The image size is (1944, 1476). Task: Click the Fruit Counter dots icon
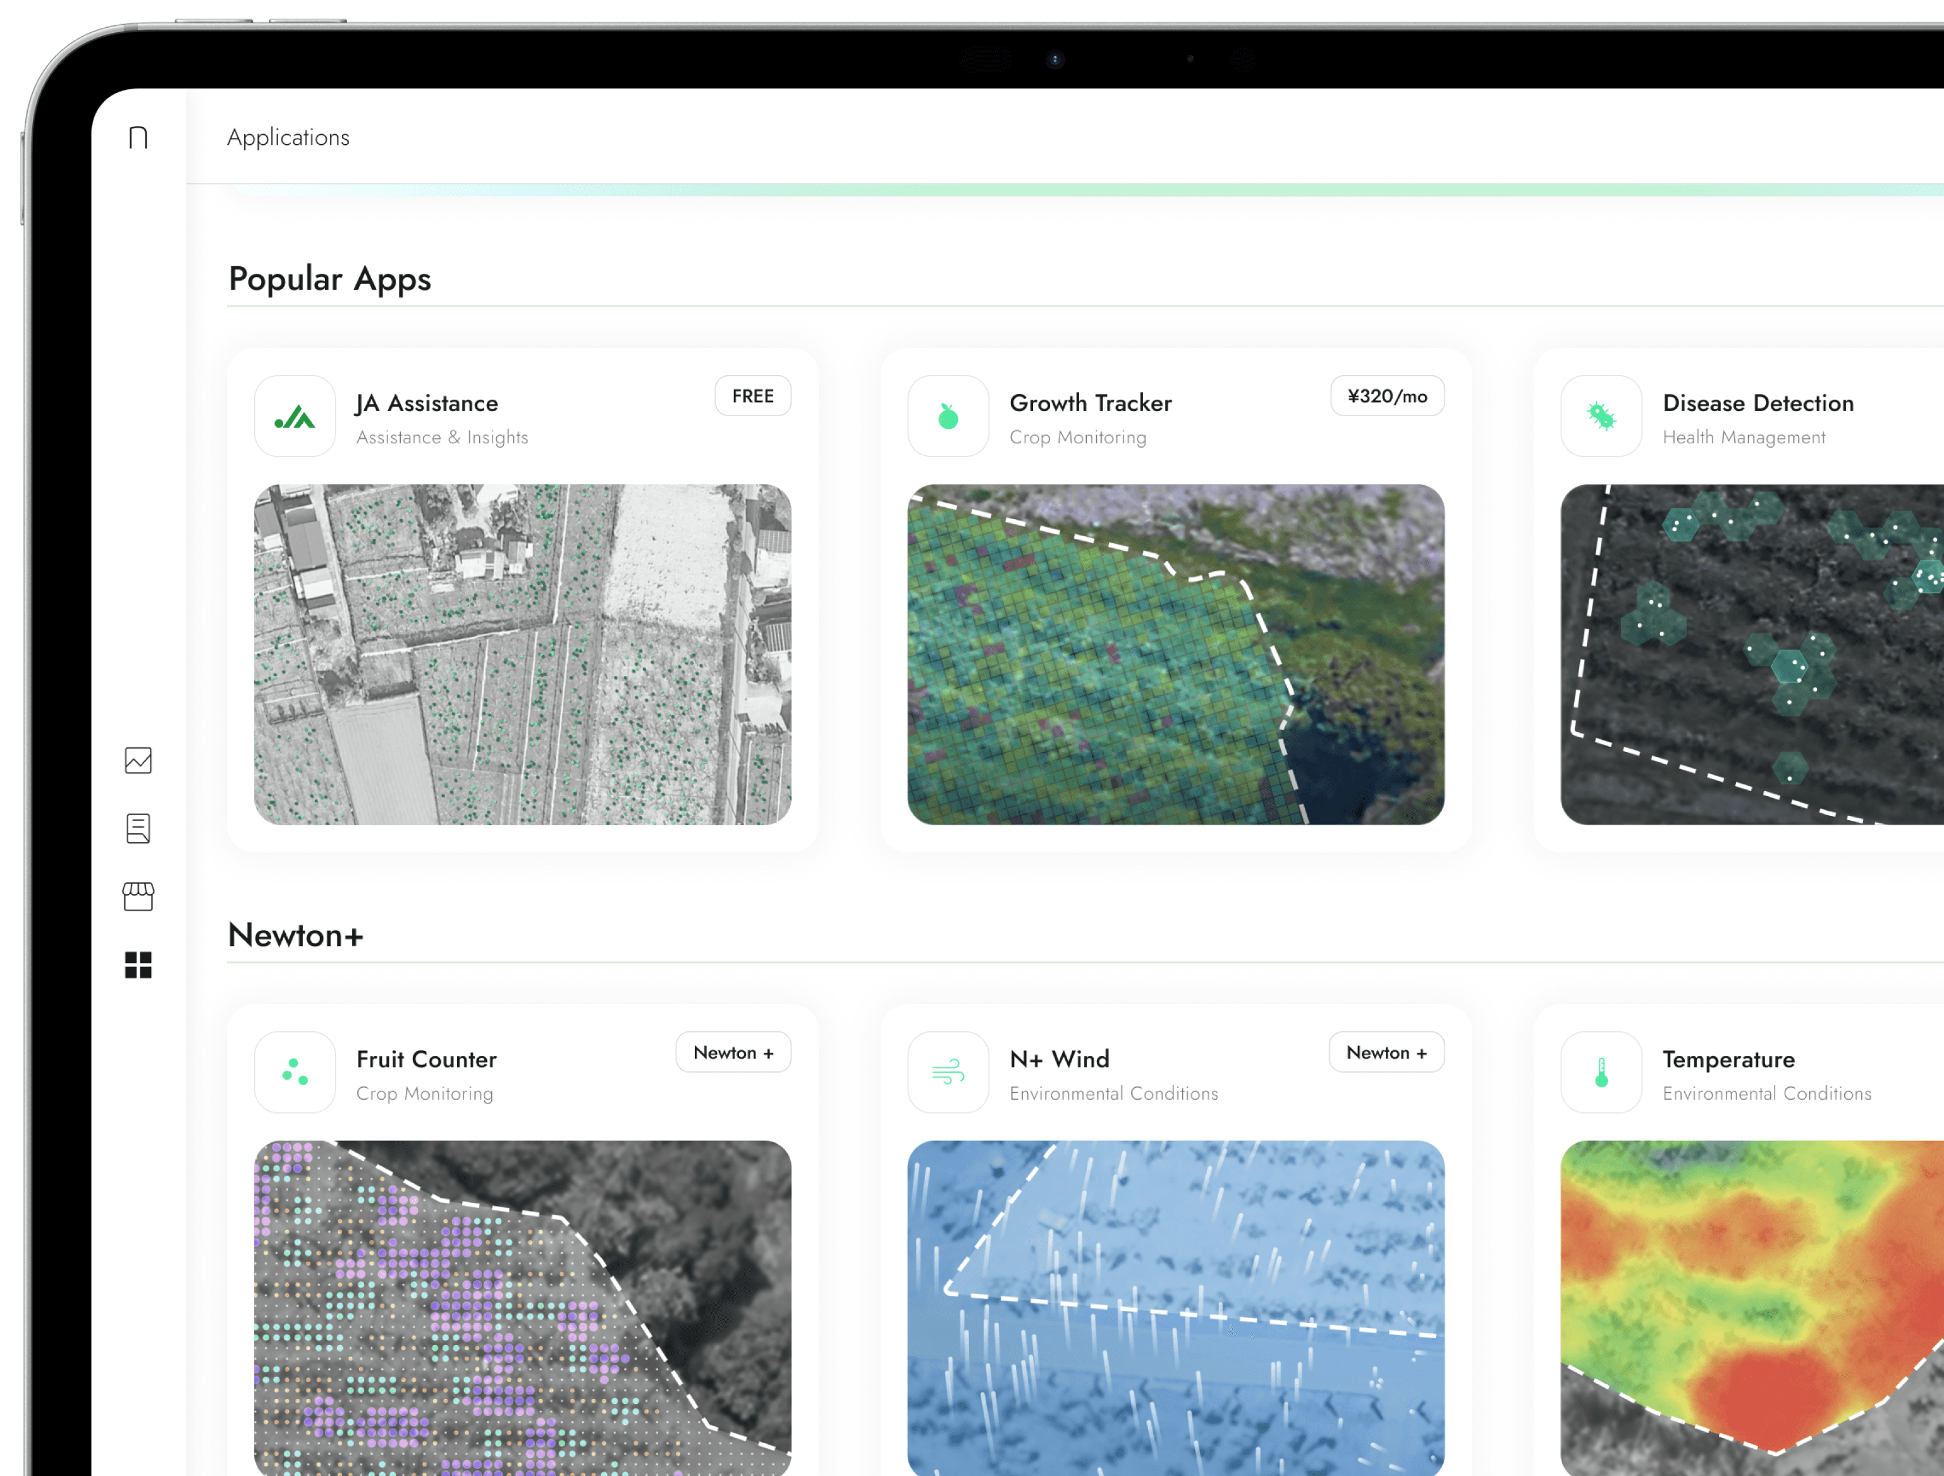pos(295,1073)
